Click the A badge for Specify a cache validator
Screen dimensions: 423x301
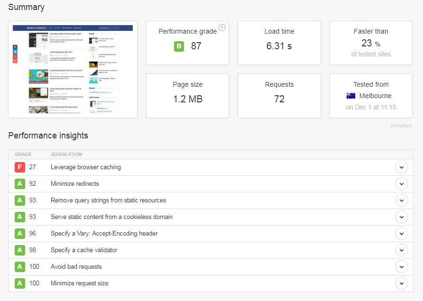[x=19, y=250]
